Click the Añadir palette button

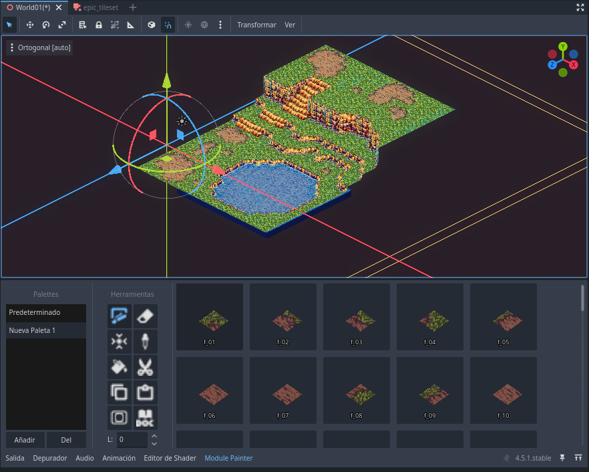(x=25, y=440)
